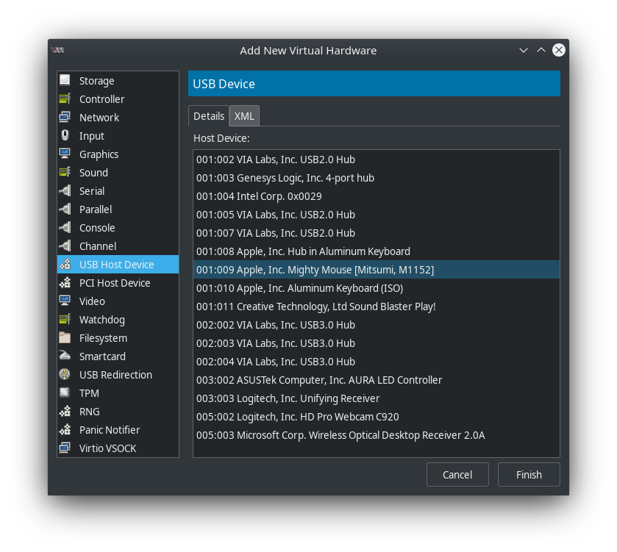Close the Add New Virtual Hardware dialog
Screen dimensions: 617x552
coord(559,50)
